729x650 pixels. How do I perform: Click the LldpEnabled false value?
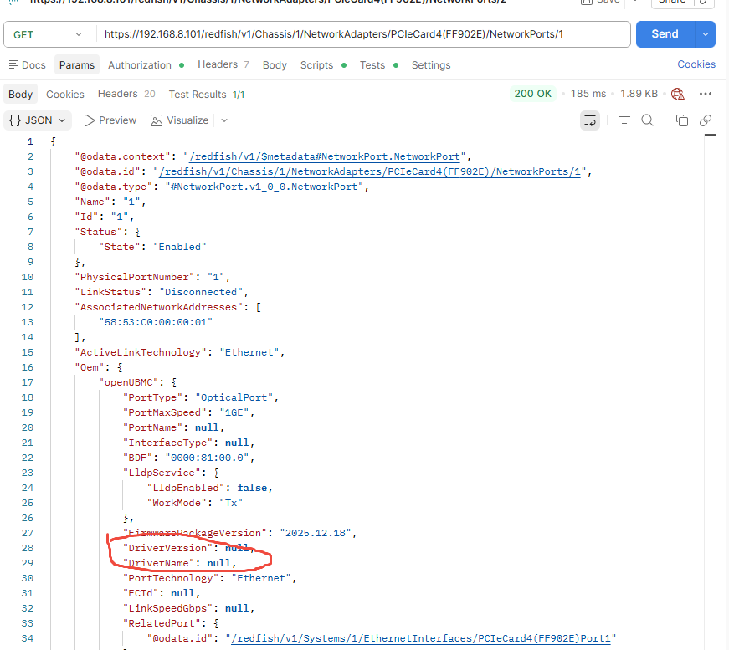[x=252, y=488]
